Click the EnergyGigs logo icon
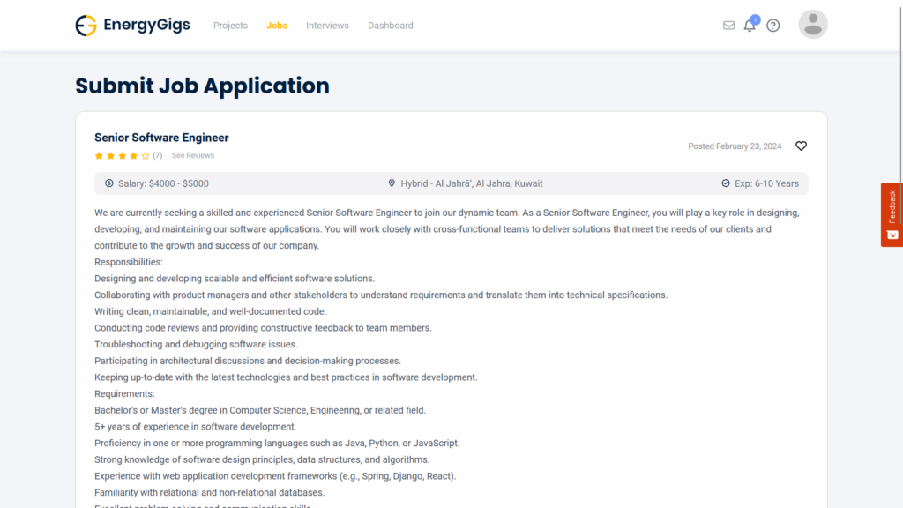The height and width of the screenshot is (508, 903). (x=86, y=26)
